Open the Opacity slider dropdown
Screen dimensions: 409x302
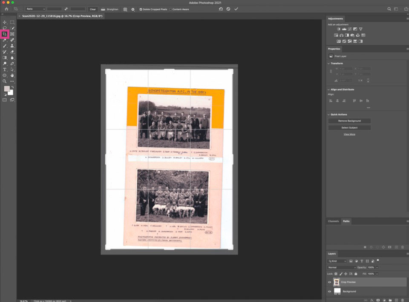coord(377,267)
